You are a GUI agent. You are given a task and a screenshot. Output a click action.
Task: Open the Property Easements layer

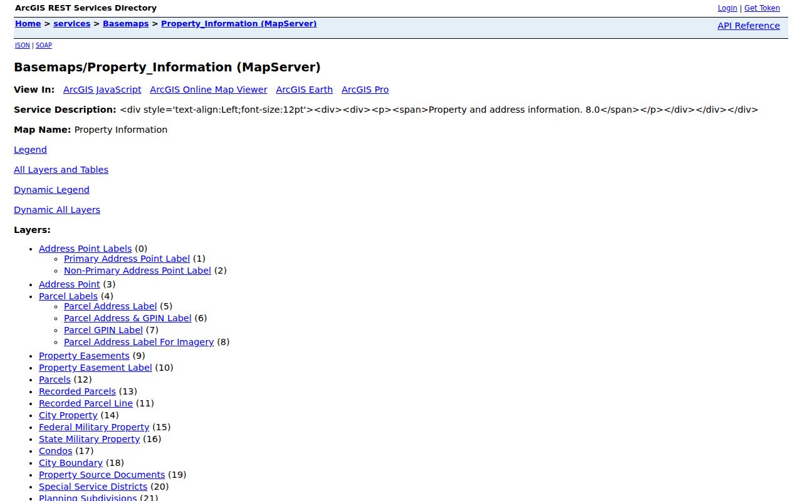[84, 356]
